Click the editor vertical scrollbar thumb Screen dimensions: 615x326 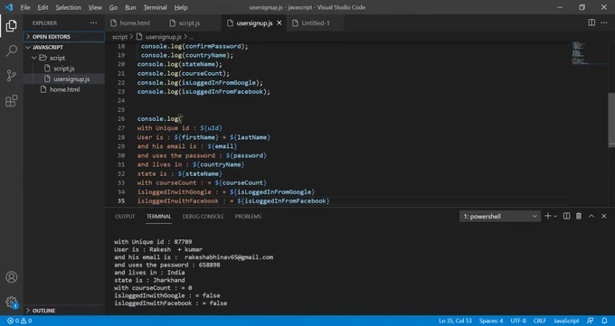(x=611, y=120)
